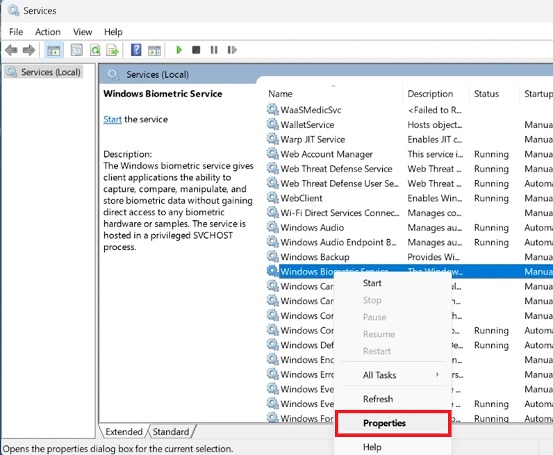Click the green Refresh toolbar icon
Viewport: 553px width, 455px height.
point(94,50)
